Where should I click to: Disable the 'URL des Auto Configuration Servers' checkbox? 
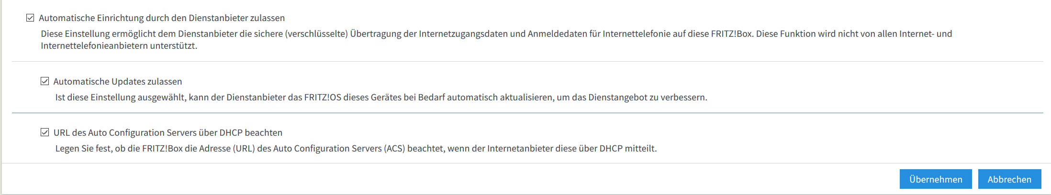coord(45,132)
